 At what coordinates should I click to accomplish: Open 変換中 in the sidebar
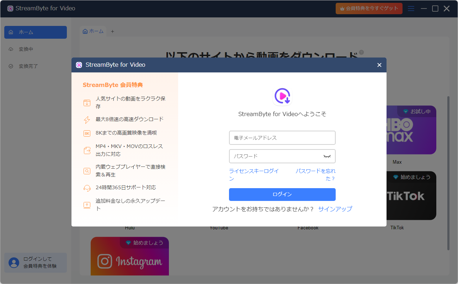(x=36, y=49)
